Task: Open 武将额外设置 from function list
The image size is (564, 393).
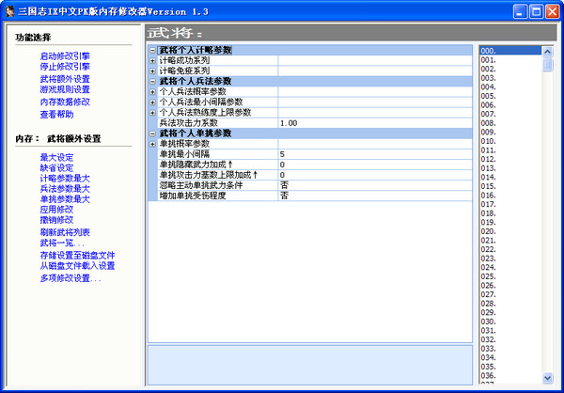Action: tap(65, 79)
